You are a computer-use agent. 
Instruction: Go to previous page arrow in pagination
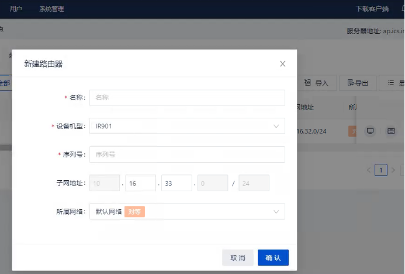point(369,170)
